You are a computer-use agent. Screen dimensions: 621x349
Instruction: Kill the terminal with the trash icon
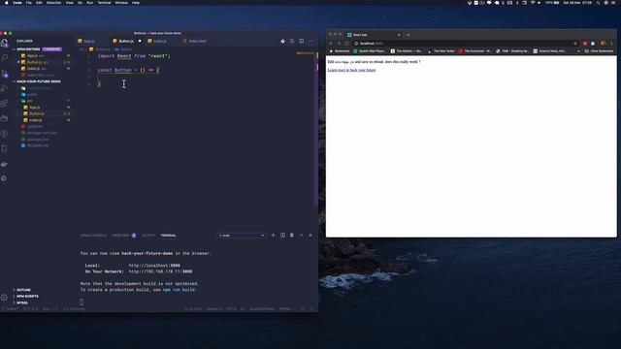(292, 235)
